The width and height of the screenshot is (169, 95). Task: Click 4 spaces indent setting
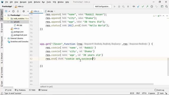(x=152, y=93)
